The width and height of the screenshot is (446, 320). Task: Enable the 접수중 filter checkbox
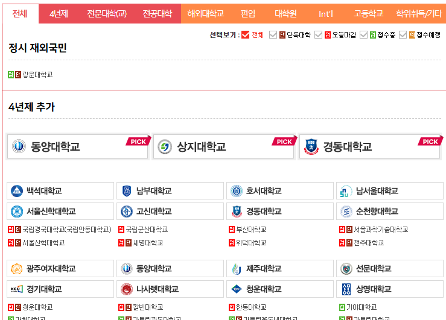(363, 34)
